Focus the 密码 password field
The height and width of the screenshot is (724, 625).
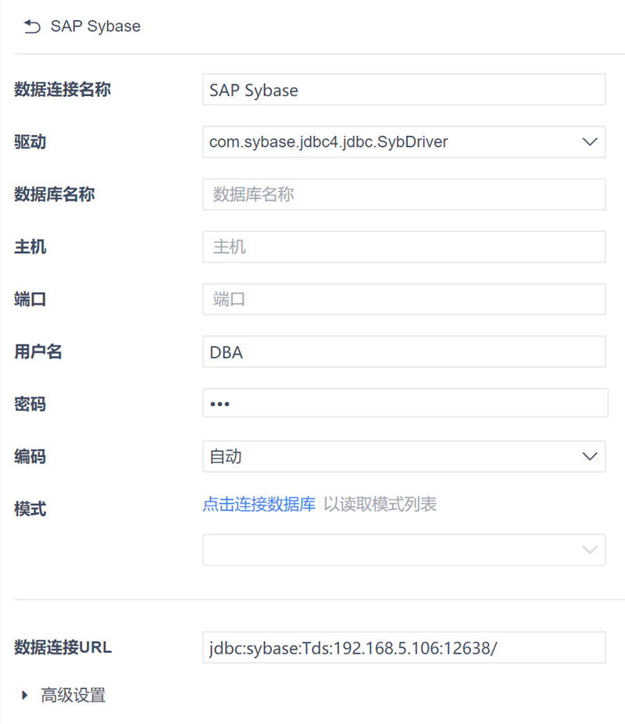click(x=404, y=404)
